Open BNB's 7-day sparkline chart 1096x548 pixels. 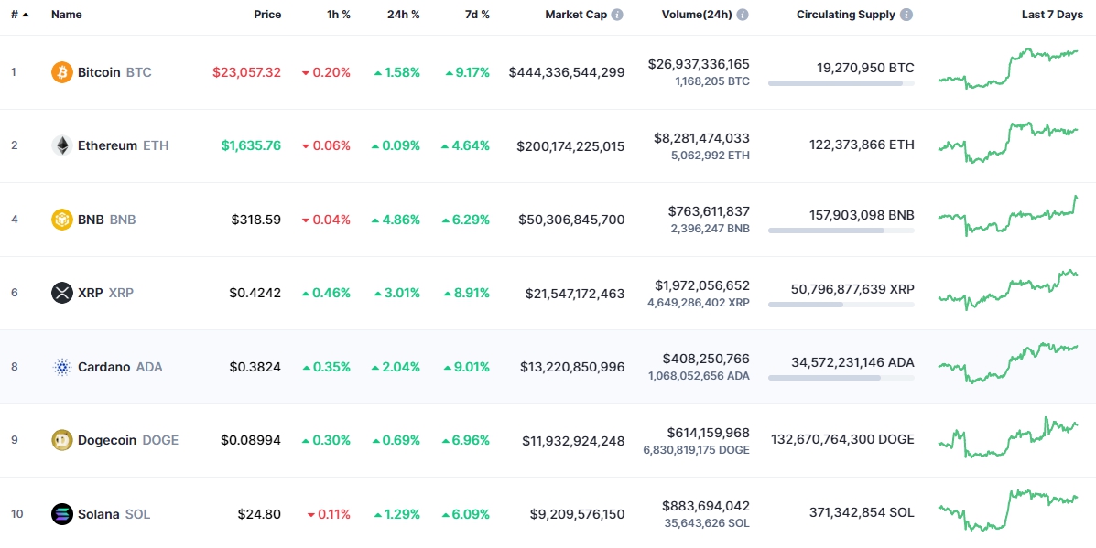(x=1008, y=216)
